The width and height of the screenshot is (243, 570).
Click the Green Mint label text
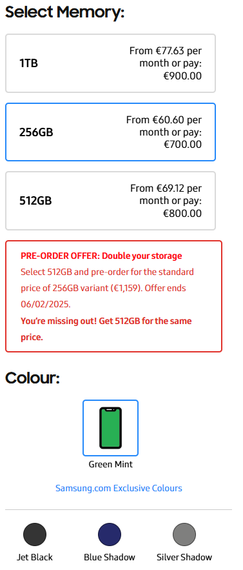[x=111, y=464]
